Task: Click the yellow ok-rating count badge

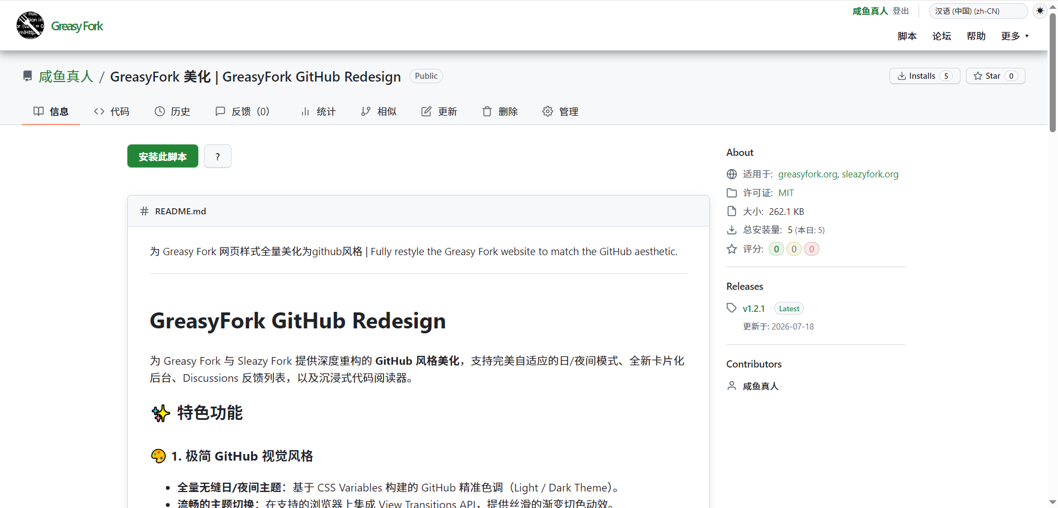Action: coord(794,249)
